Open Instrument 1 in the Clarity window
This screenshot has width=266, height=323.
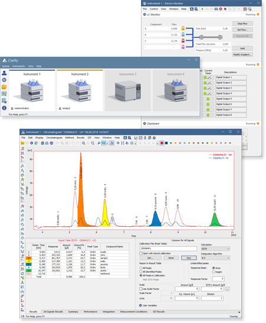(32, 90)
